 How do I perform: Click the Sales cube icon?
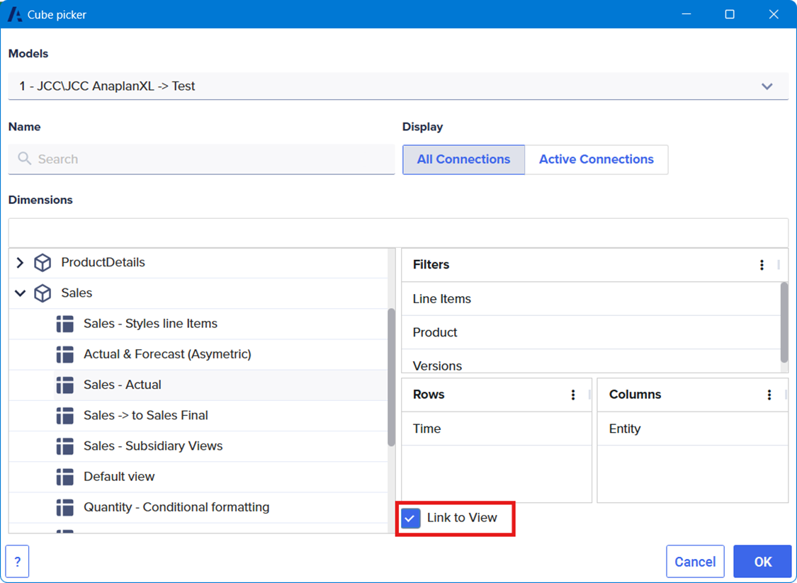click(43, 293)
